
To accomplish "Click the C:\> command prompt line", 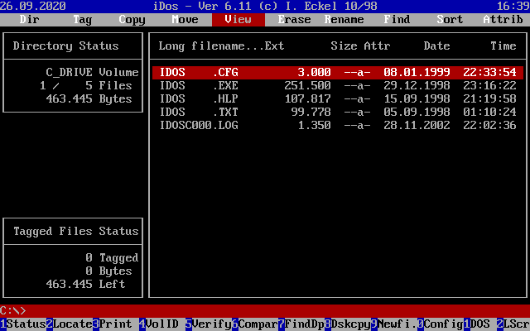I will [265, 311].
